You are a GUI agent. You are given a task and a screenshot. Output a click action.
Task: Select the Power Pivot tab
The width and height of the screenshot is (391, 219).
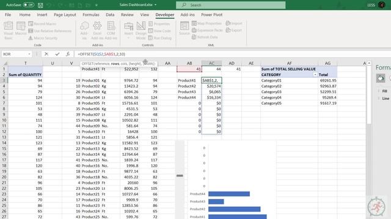[212, 15]
